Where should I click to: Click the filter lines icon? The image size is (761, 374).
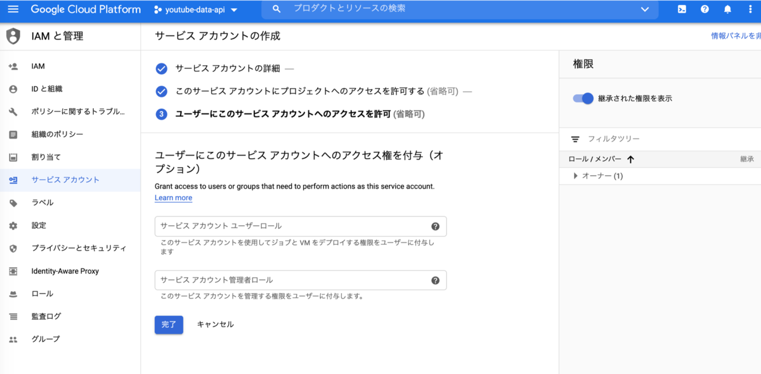pyautogui.click(x=575, y=139)
